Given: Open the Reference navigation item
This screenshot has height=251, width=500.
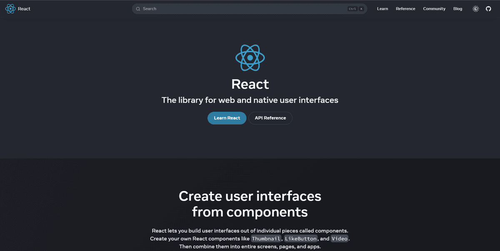Looking at the screenshot, I should click(405, 9).
